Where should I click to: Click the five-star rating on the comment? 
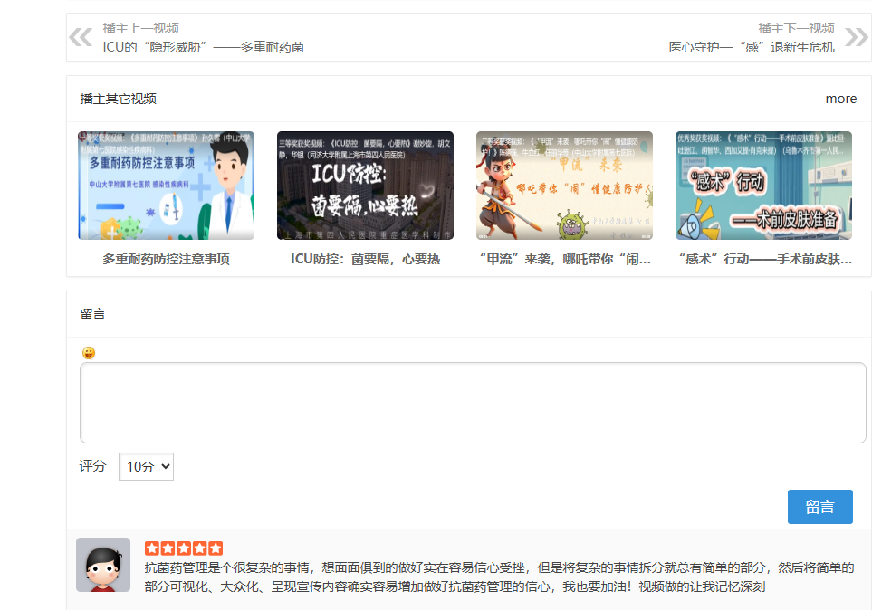pos(183,548)
